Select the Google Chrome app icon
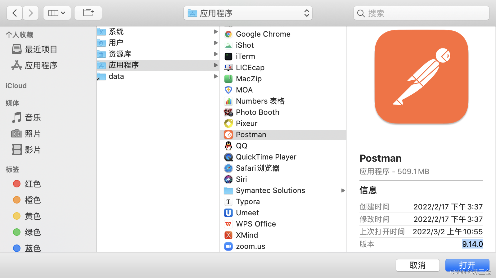This screenshot has width=496, height=278. [x=228, y=34]
